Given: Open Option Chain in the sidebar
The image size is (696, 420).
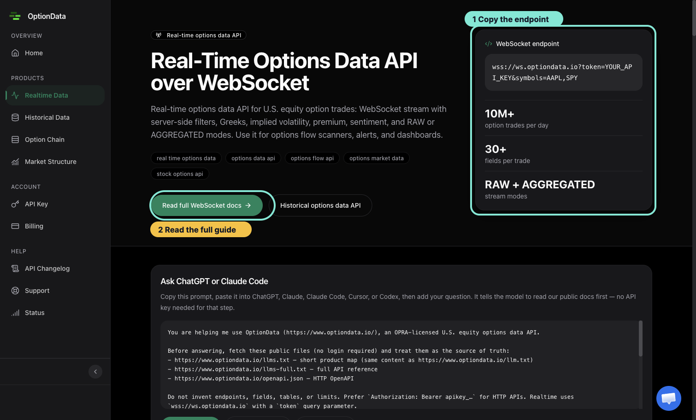Looking at the screenshot, I should tap(55, 140).
